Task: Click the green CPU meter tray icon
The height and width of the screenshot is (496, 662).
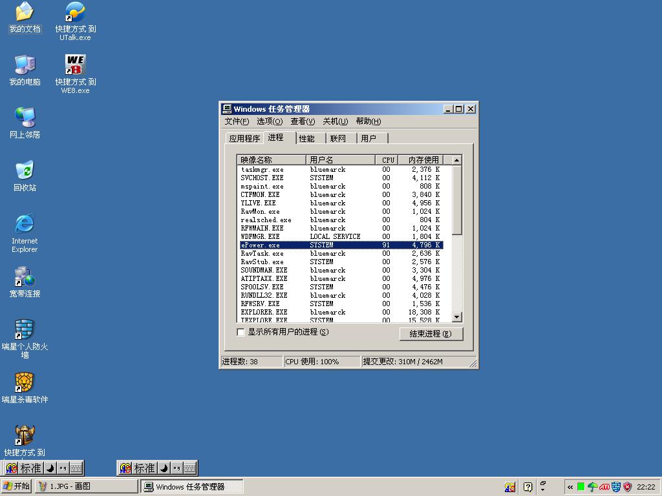Action: click(x=581, y=487)
